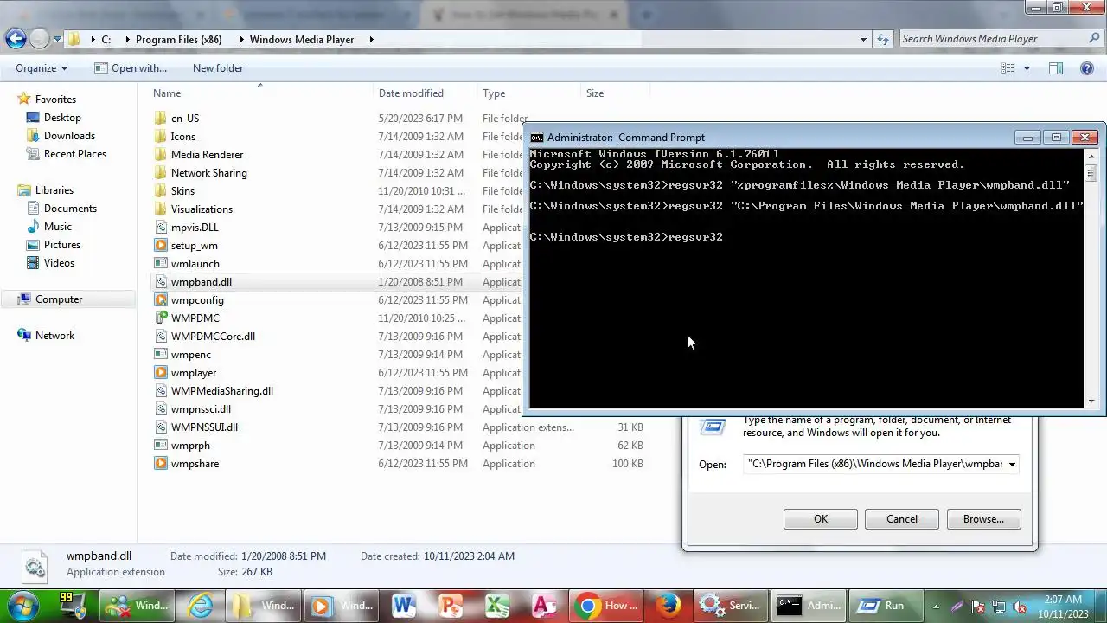Viewport: 1107px width, 623px height.
Task: Click Open with... in the toolbar
Action: [131, 68]
